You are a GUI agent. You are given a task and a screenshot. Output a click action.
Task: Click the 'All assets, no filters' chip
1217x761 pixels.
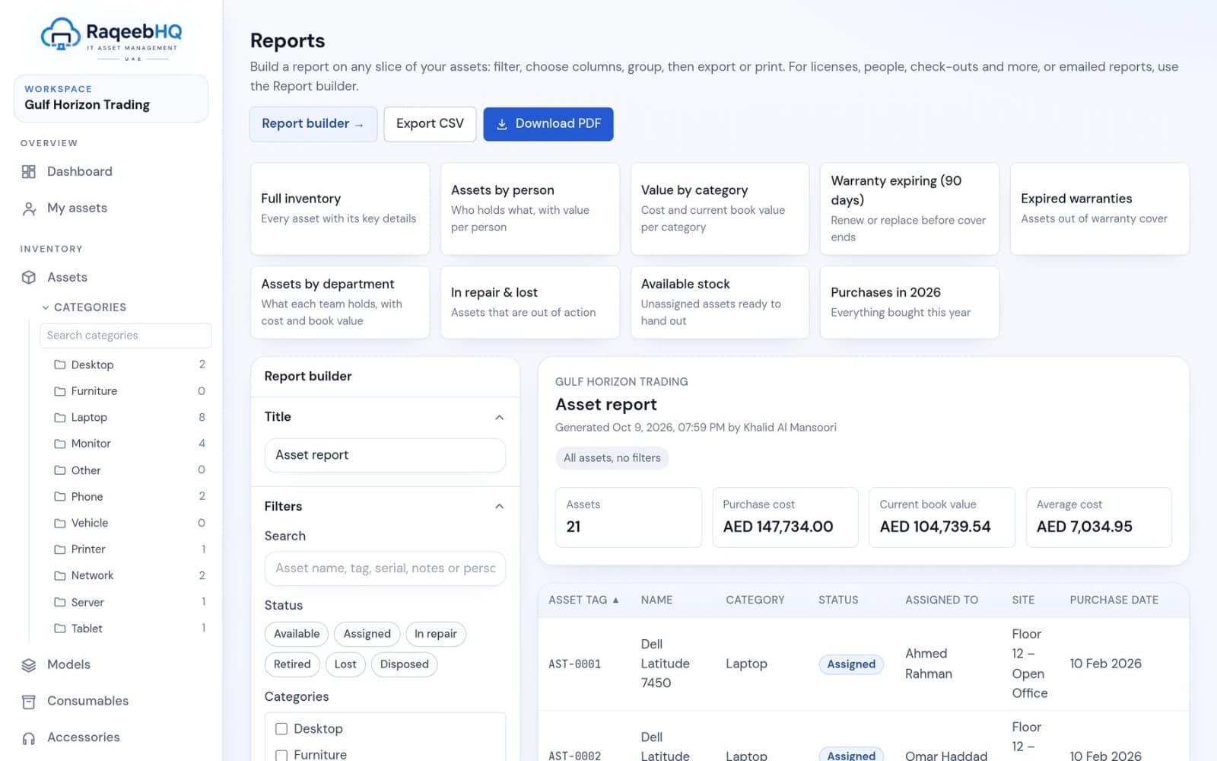pyautogui.click(x=612, y=458)
